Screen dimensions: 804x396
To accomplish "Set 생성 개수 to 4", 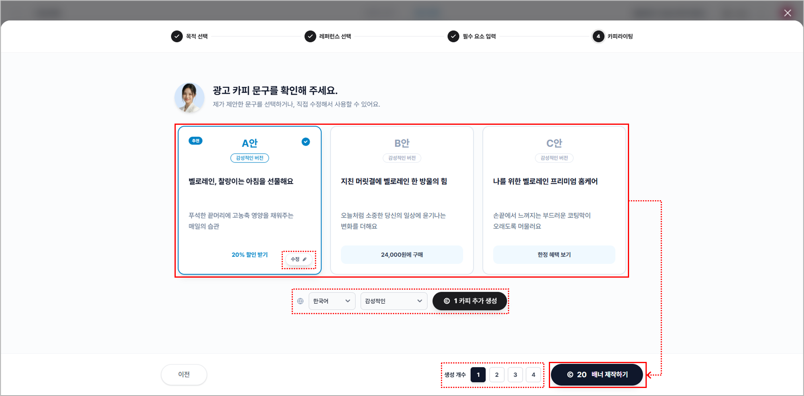I will coord(533,375).
